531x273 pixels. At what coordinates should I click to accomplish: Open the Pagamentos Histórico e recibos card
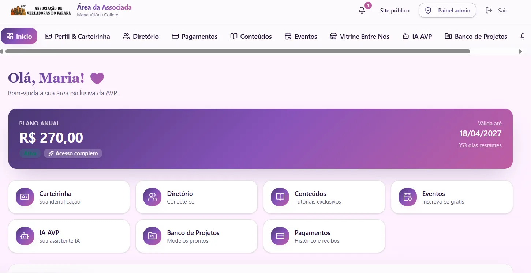tap(324, 236)
